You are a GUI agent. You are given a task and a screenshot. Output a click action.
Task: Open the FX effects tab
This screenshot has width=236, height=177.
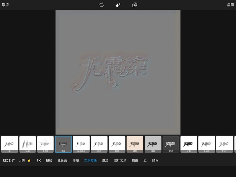[39, 160]
